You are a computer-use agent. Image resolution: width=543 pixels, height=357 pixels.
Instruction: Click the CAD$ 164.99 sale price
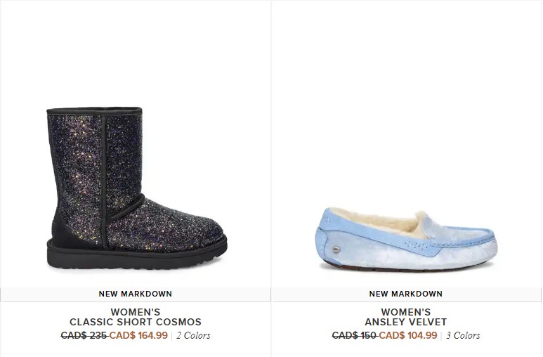[x=138, y=335]
